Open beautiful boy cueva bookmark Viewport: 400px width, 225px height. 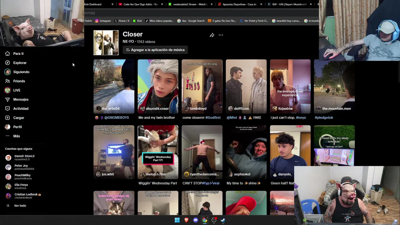pyautogui.click(x=286, y=21)
